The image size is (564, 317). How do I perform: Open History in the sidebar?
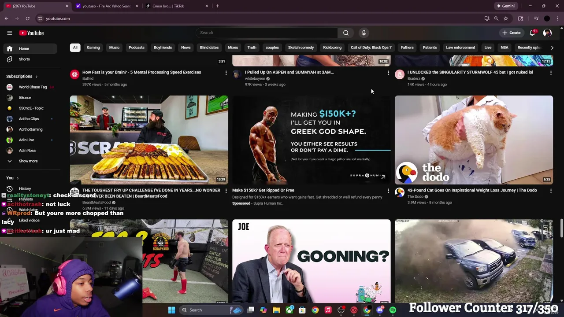coord(30,188)
